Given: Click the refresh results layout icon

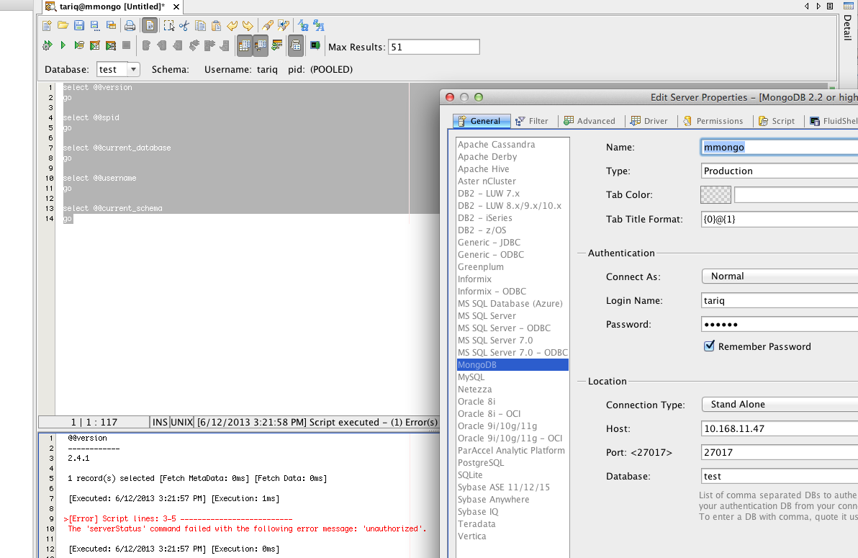Looking at the screenshot, I should [277, 45].
